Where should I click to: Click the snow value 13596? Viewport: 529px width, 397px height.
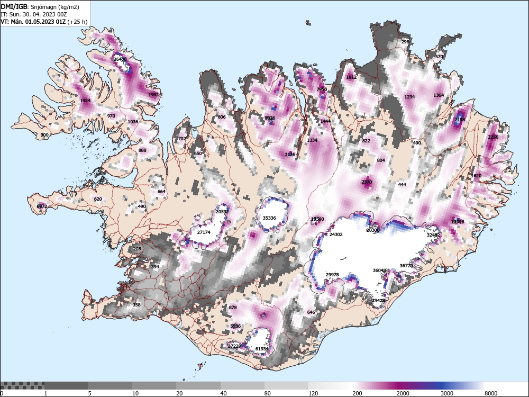coord(458,222)
